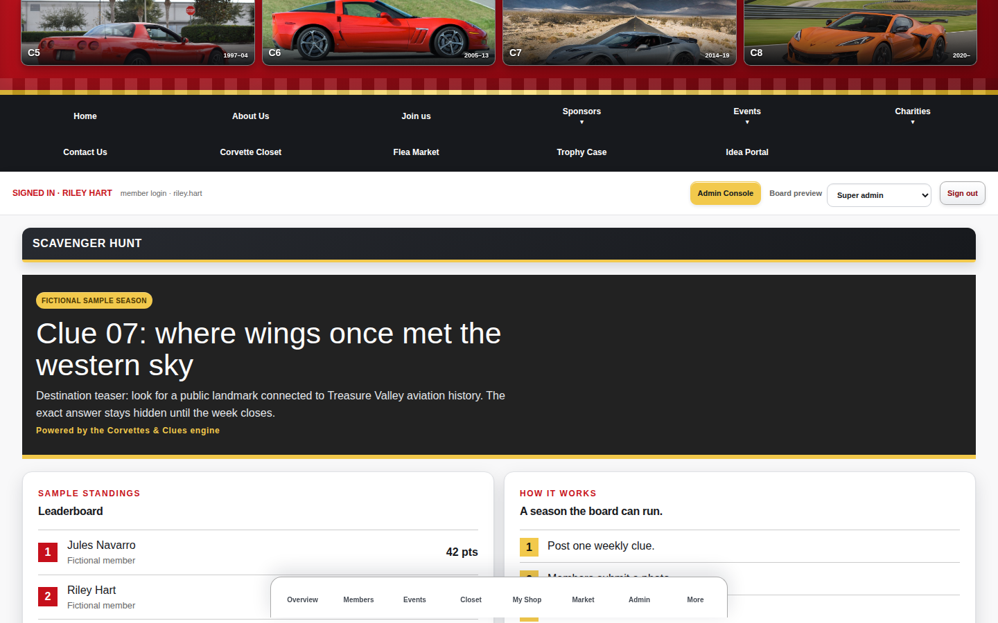Open the C8 Corvette thumbnail
Image resolution: width=998 pixels, height=623 pixels.
pyautogui.click(x=860, y=33)
